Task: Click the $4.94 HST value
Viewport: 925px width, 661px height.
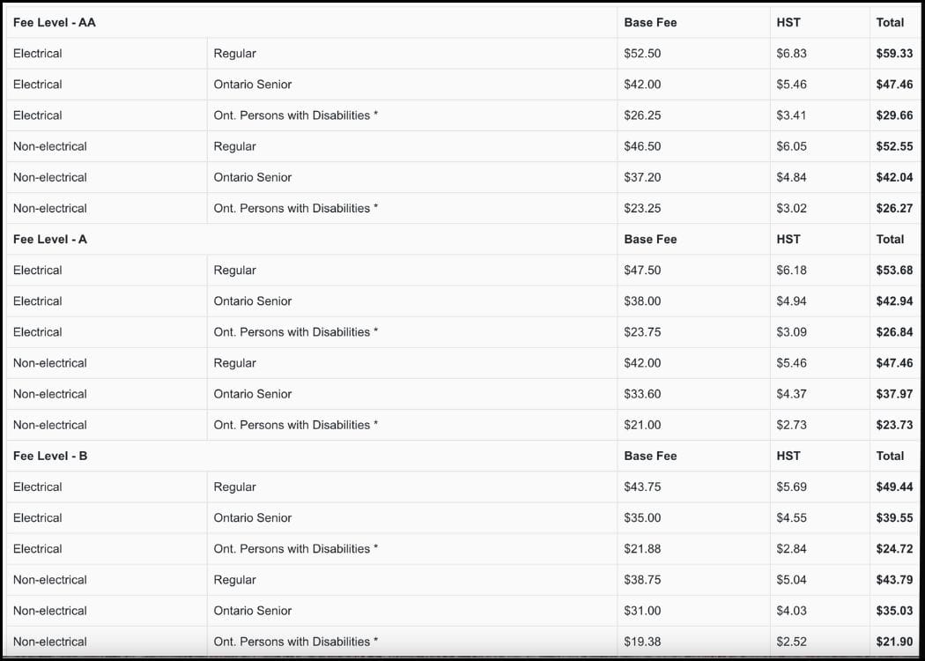Action: pos(791,301)
